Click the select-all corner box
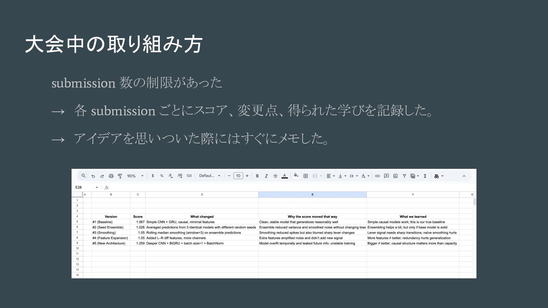Screen dimensions: 548x308 (77, 195)
